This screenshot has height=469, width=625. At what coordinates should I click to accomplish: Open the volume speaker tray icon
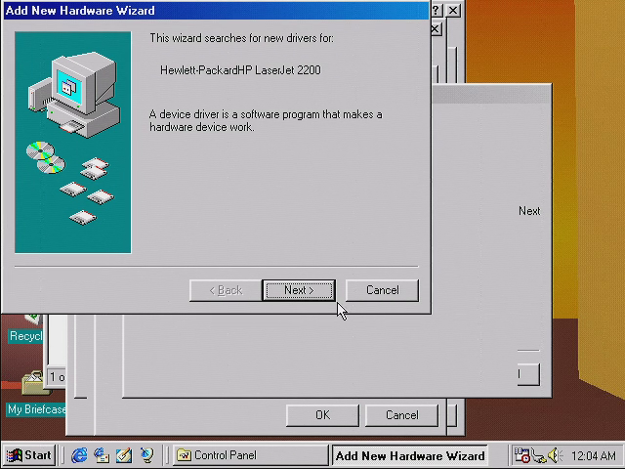pyautogui.click(x=555, y=455)
